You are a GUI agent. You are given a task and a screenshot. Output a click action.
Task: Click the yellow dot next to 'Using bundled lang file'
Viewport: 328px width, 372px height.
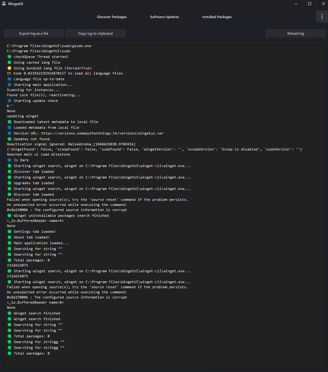pos(9,68)
